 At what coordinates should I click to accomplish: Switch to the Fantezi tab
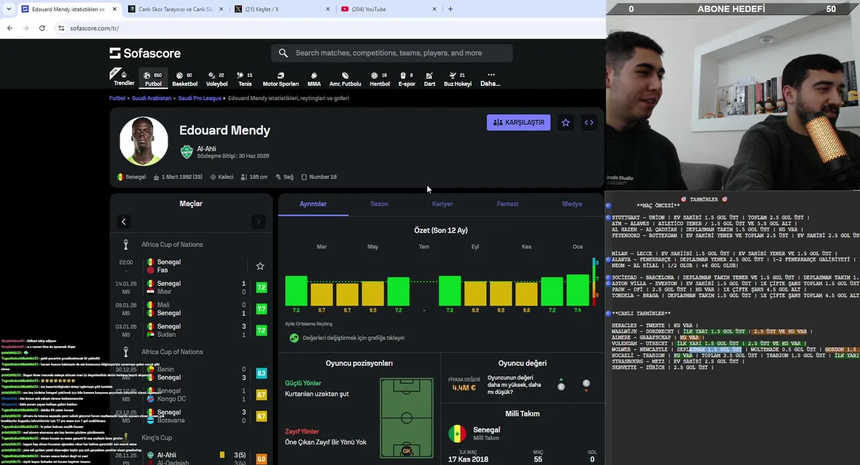coord(507,204)
